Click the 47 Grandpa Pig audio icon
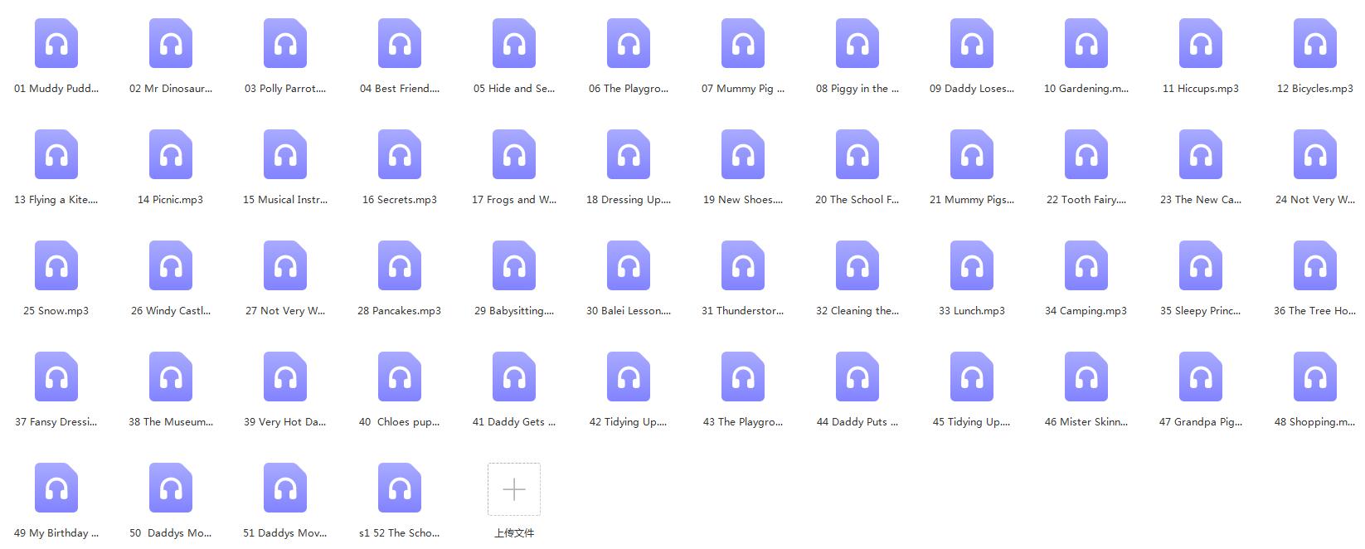The height and width of the screenshot is (549, 1365). pos(1201,377)
